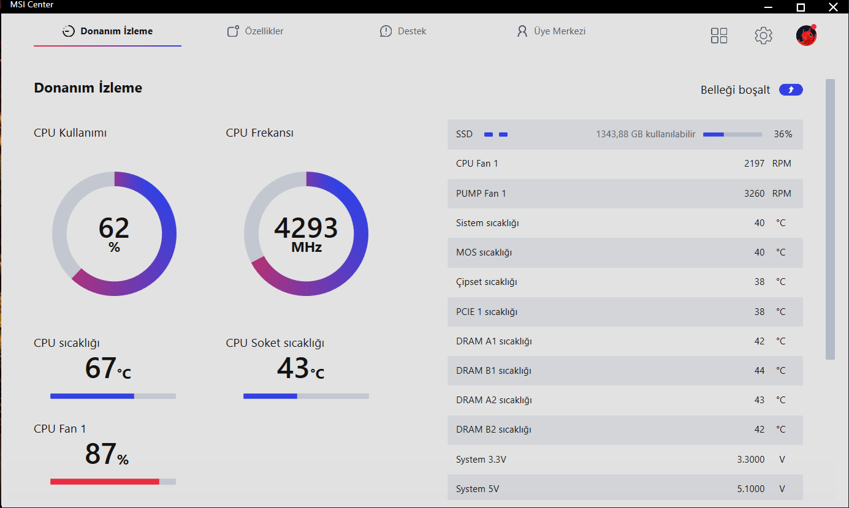Click the 87% CPU Fan 1 reading
The image size is (849, 508).
click(x=107, y=455)
